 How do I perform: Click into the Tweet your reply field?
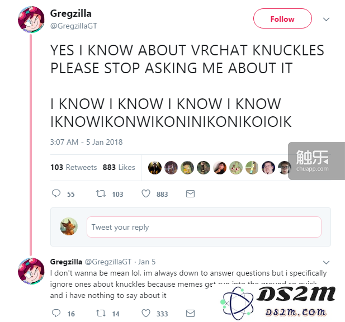(x=204, y=227)
